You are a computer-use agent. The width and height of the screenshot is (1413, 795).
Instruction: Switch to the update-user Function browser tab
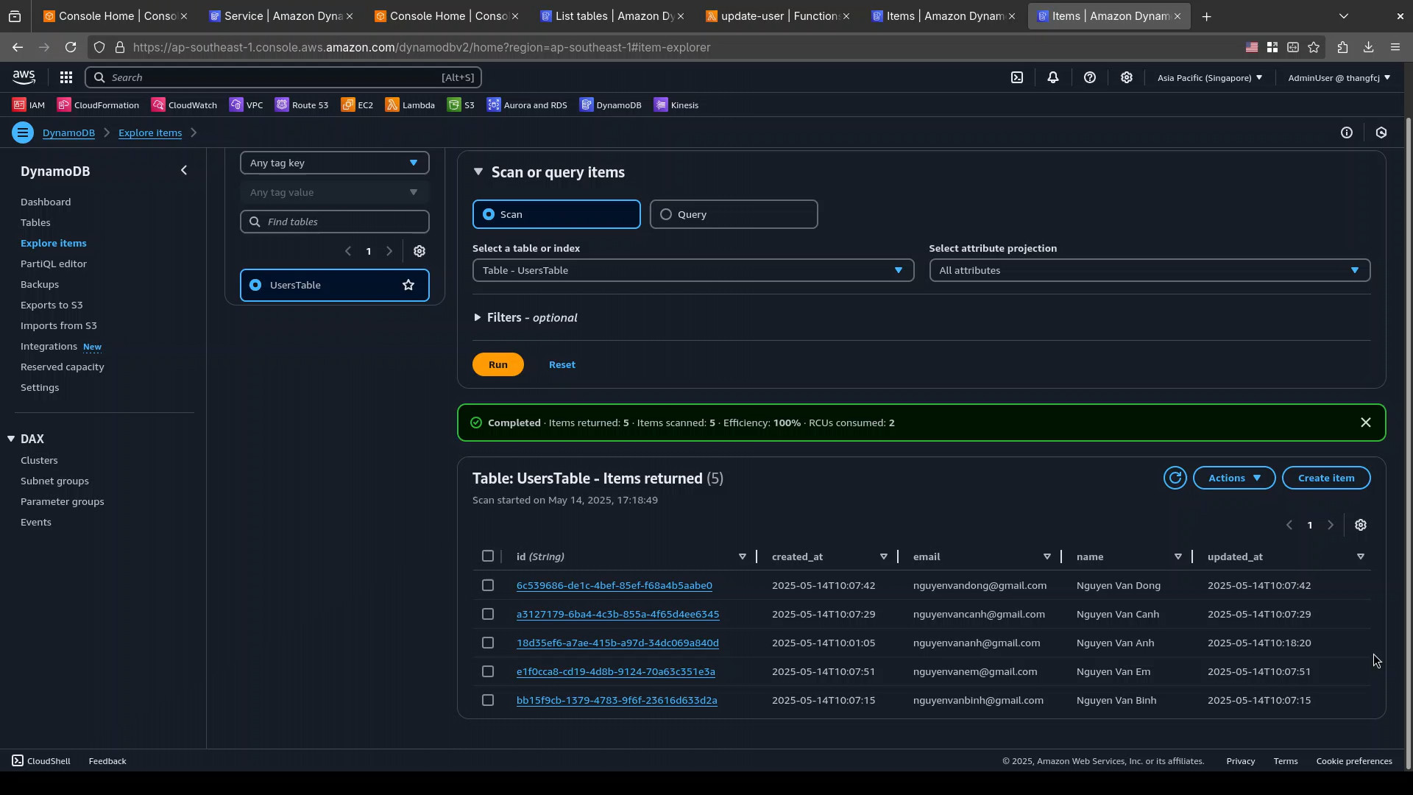tap(777, 16)
